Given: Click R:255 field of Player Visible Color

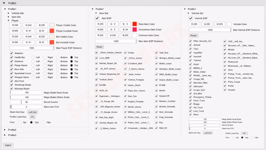Looking at the screenshot, I should 15,25.
